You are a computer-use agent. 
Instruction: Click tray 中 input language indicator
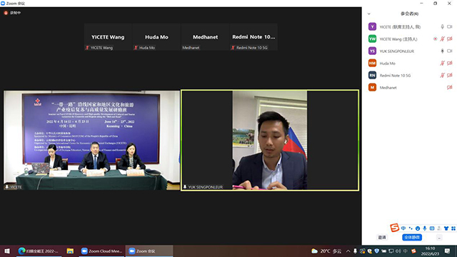pyautogui.click(x=406, y=251)
